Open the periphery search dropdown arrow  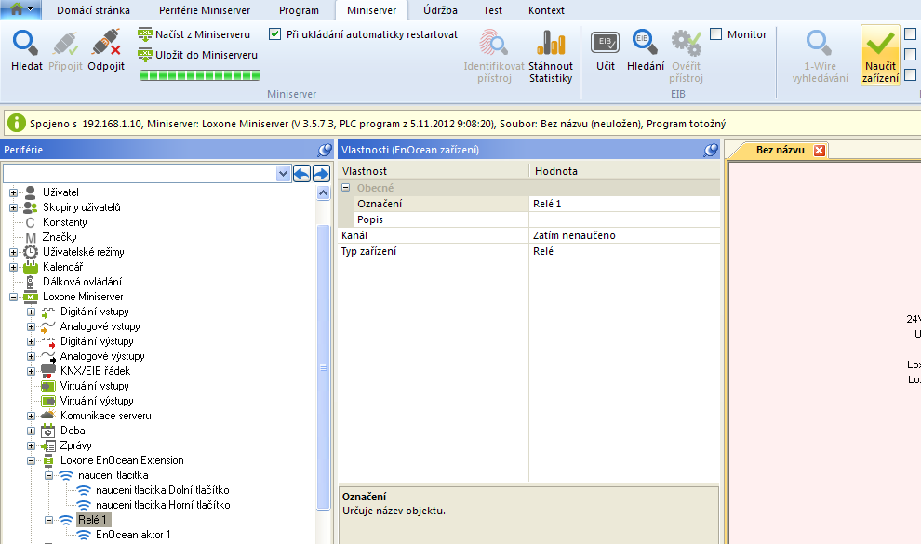tap(284, 174)
